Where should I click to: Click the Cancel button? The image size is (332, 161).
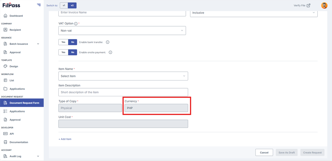[264, 152]
